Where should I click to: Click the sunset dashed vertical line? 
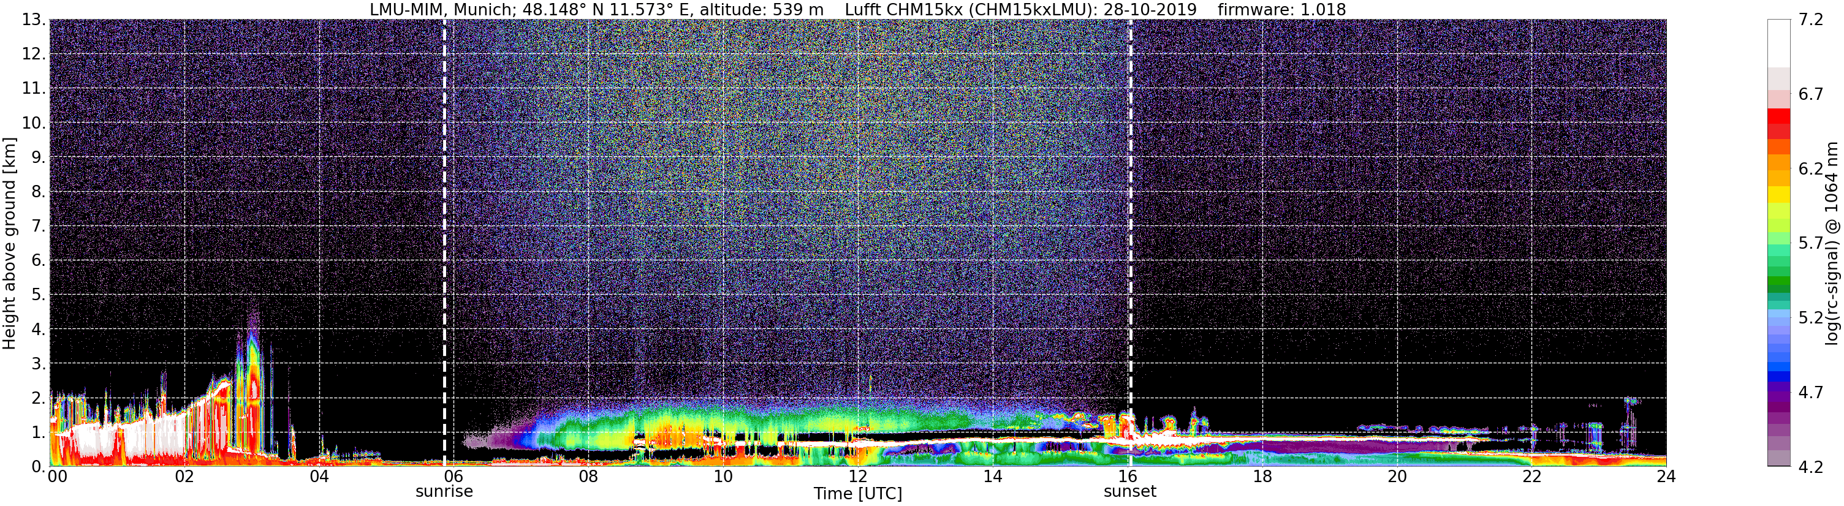[x=1130, y=243]
